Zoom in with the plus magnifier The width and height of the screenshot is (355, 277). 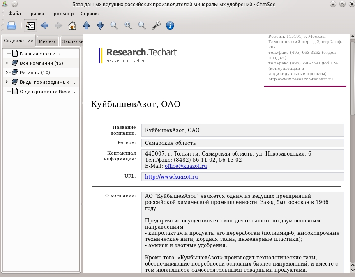114,25
